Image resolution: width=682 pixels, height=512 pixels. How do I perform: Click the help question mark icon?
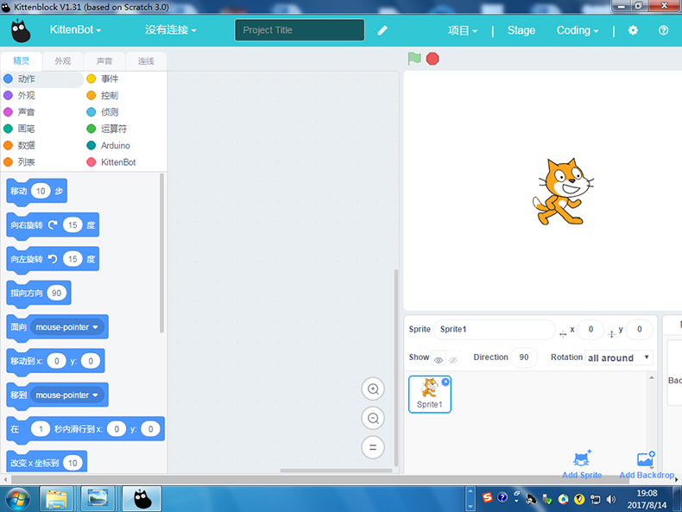[x=663, y=30]
